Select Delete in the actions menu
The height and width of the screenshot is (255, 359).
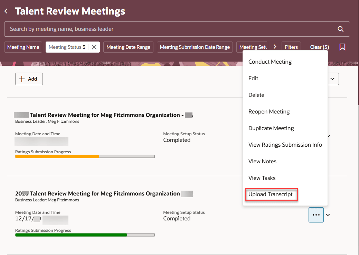(x=285, y=95)
